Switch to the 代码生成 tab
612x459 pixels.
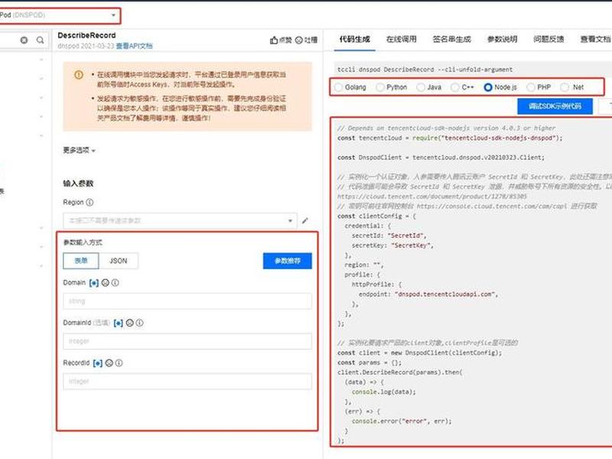pos(354,39)
